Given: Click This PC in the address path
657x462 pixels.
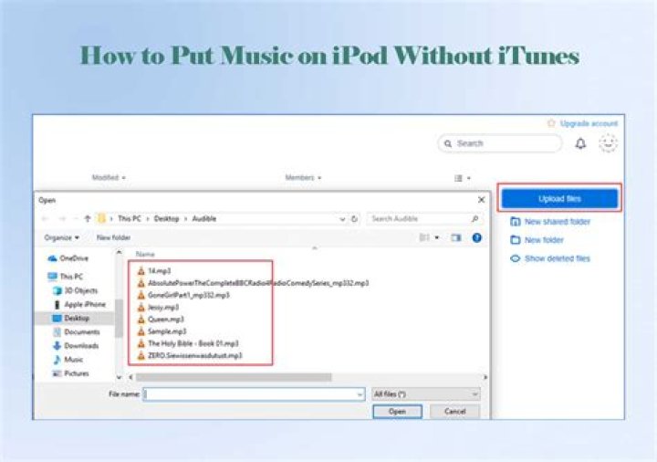Looking at the screenshot, I should click(129, 219).
